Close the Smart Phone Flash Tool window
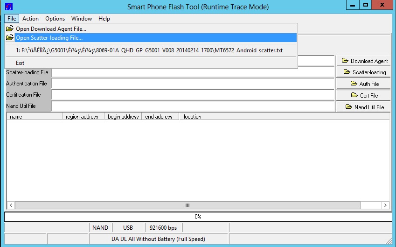396x247 pixels. (x=382, y=5)
